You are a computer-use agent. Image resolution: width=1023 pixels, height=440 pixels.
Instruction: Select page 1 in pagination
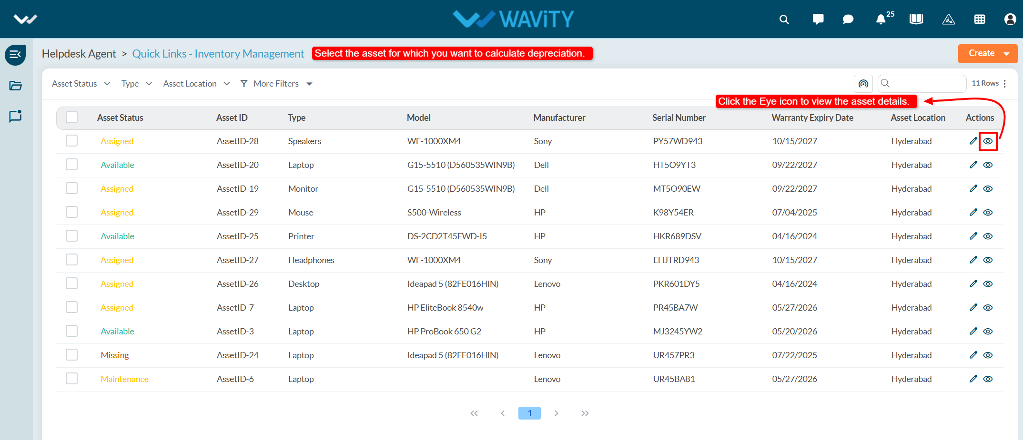tap(529, 413)
